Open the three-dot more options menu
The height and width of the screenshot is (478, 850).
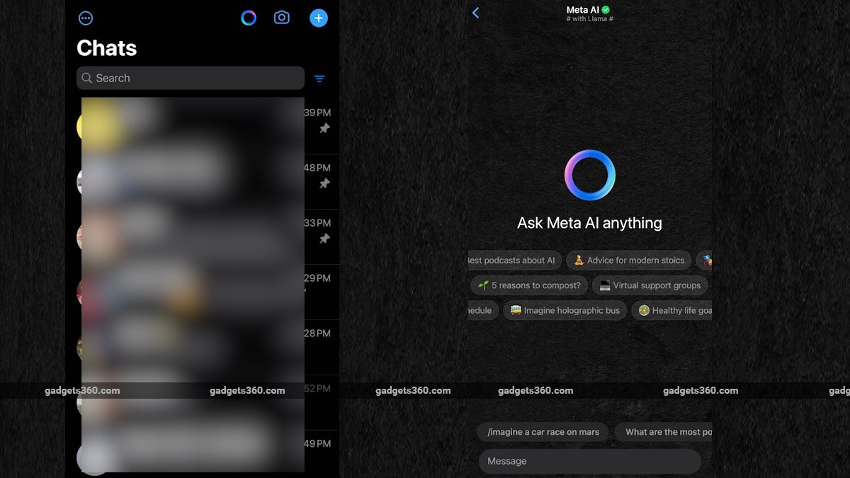86,18
